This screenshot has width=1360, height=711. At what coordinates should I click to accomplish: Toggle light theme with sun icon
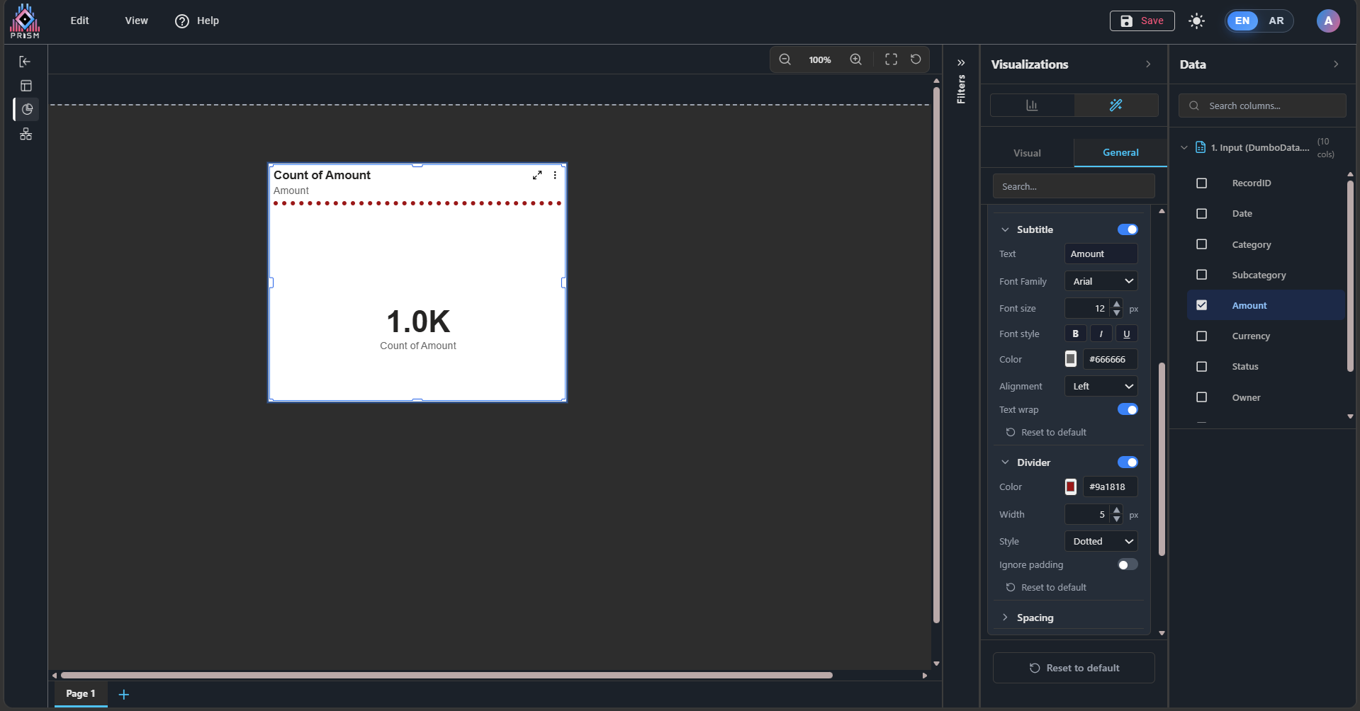pos(1196,21)
